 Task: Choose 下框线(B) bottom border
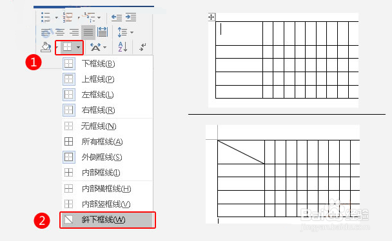pyautogui.click(x=108, y=64)
